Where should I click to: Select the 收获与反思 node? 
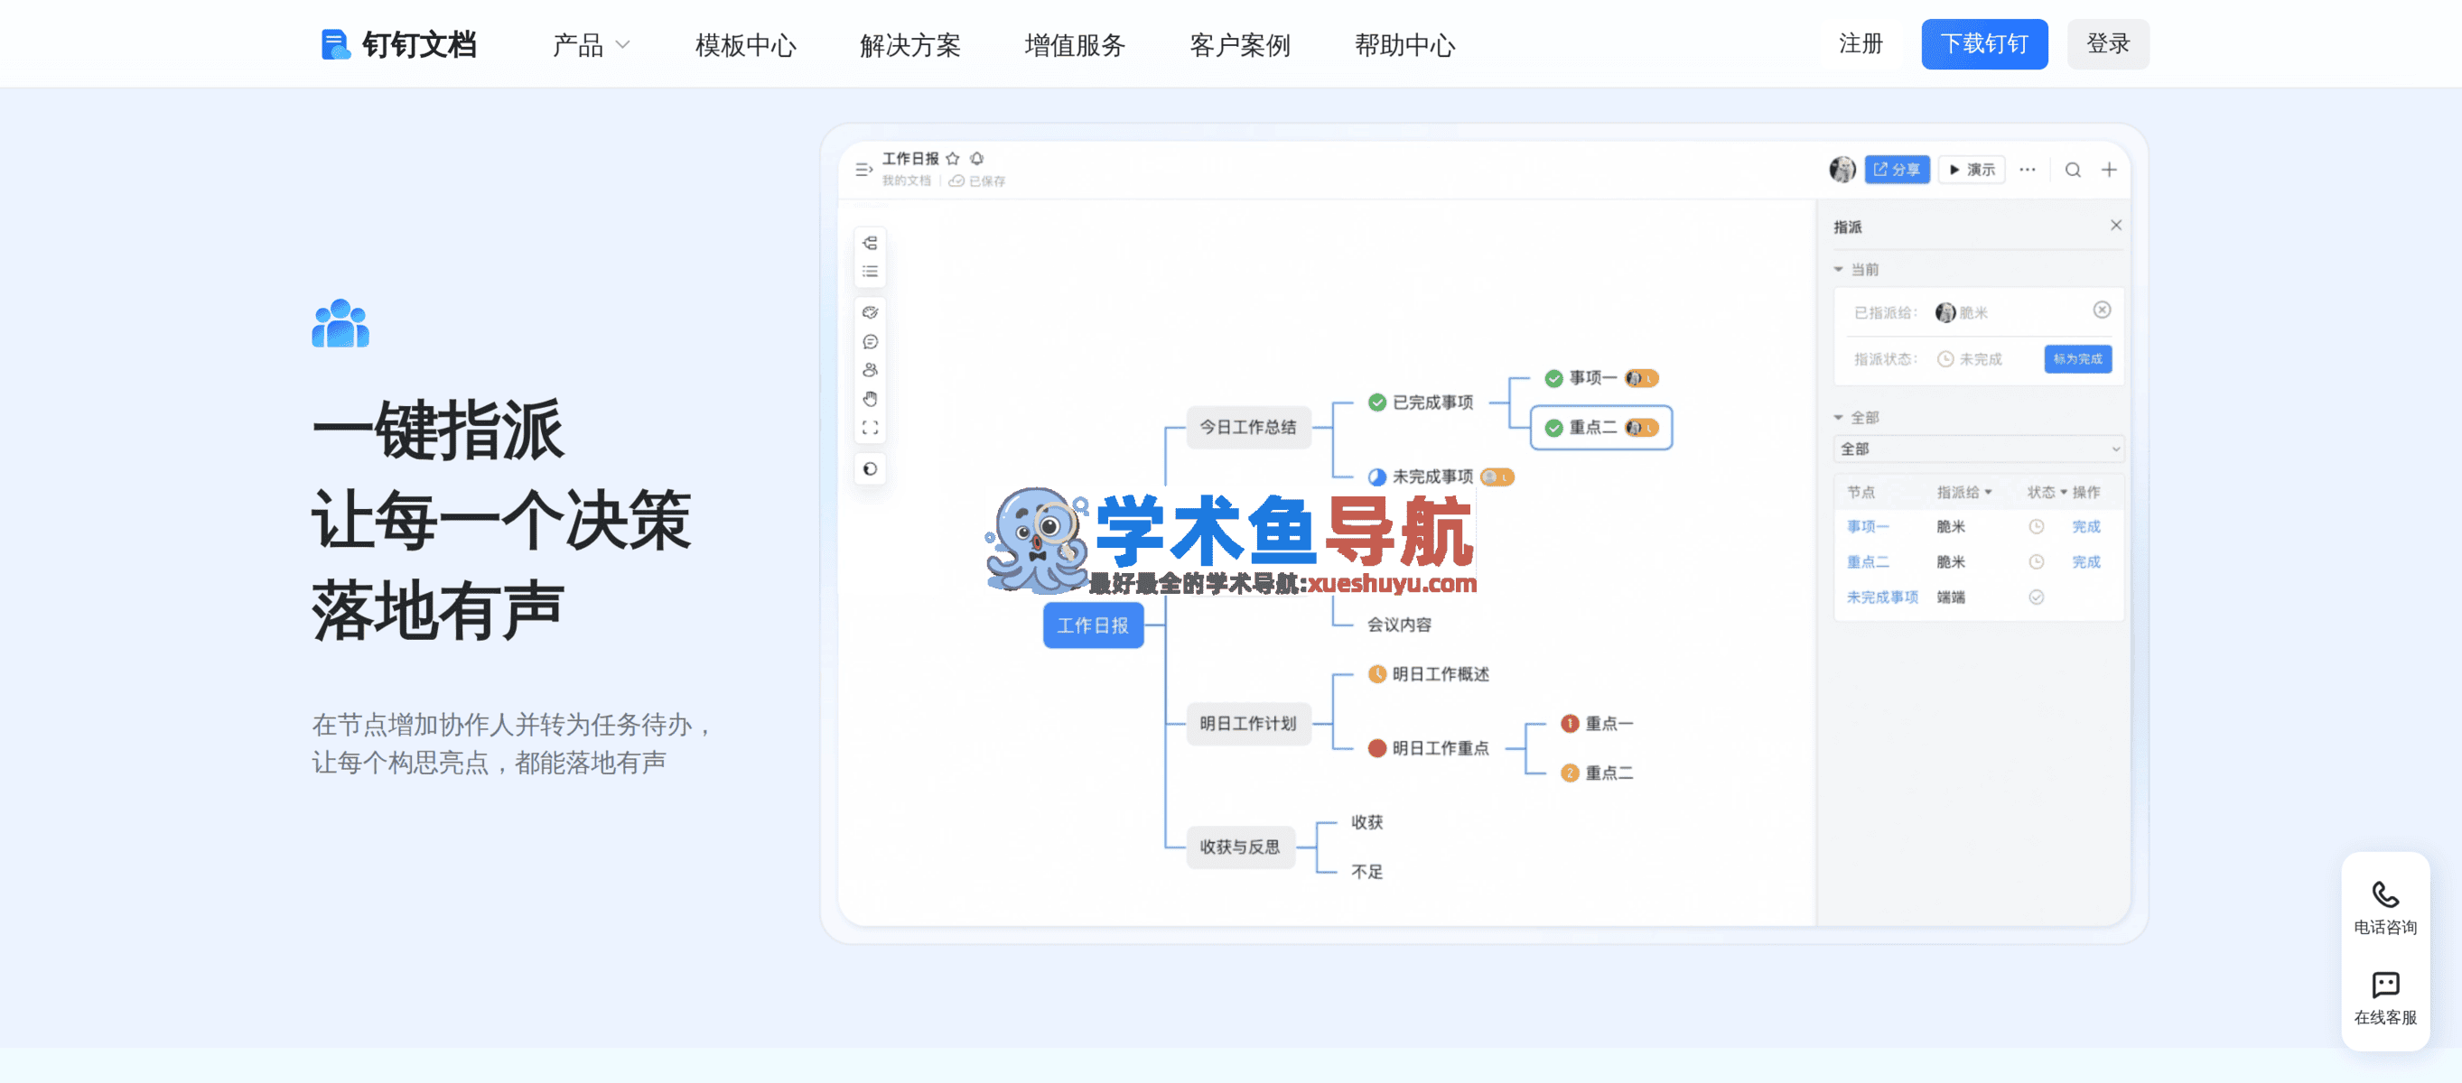(x=1240, y=847)
